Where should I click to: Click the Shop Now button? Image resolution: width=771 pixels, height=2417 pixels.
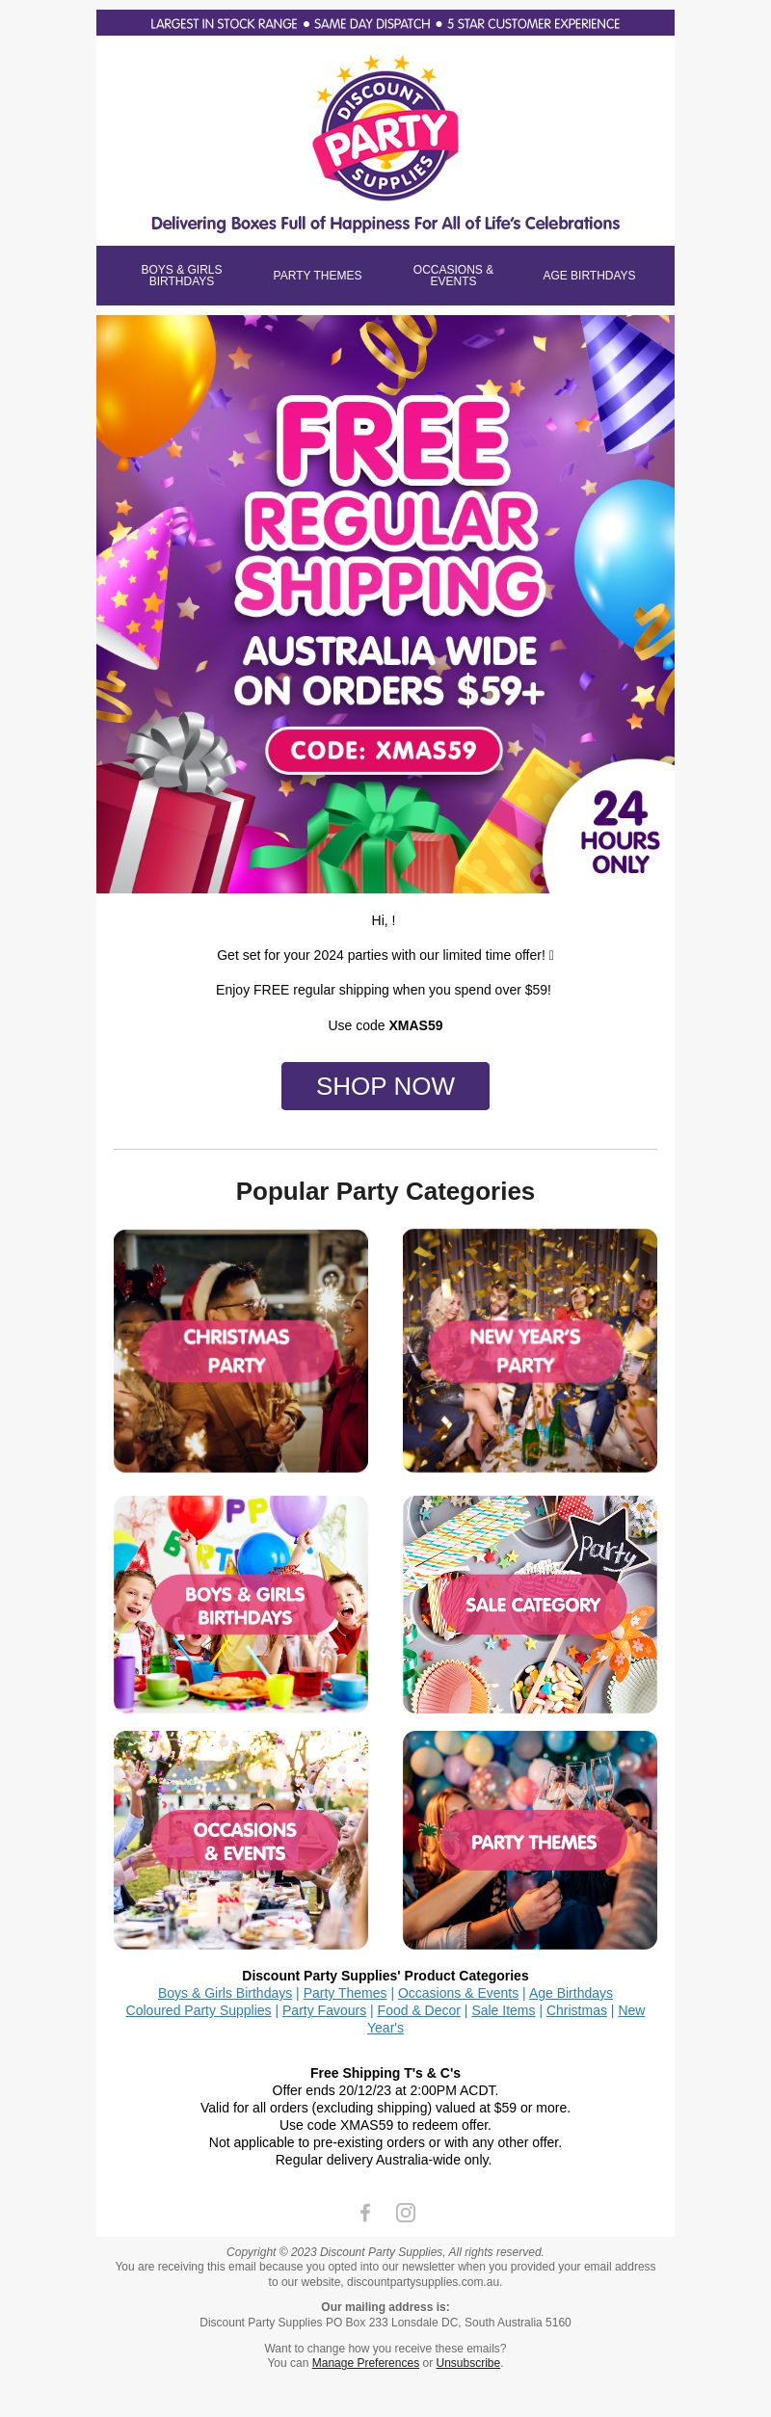tap(385, 1086)
